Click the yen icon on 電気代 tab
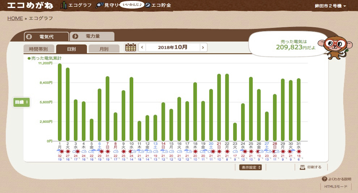Screen dimensions: 358x193 29,36
